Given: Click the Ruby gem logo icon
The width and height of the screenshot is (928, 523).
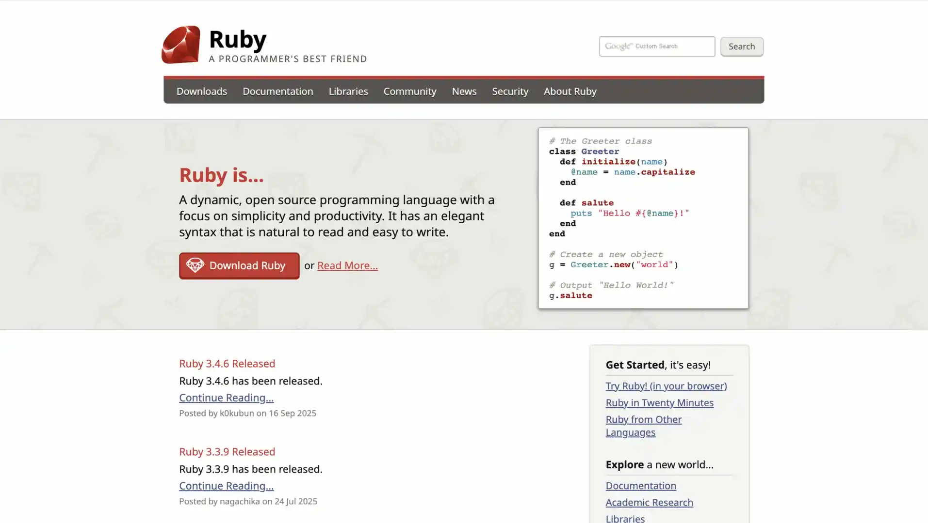Looking at the screenshot, I should pos(180,45).
